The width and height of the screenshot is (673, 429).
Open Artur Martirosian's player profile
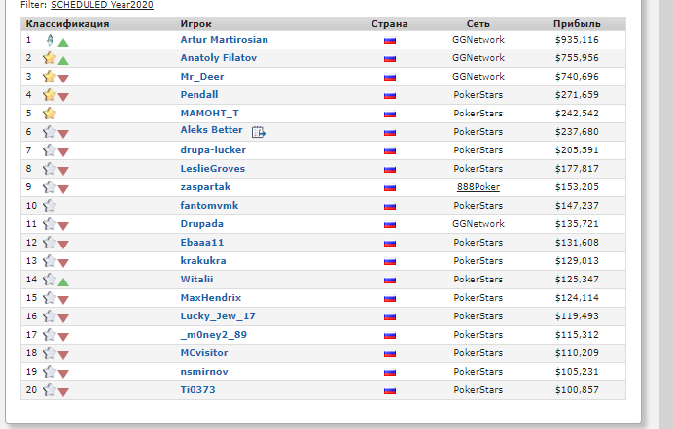point(224,40)
